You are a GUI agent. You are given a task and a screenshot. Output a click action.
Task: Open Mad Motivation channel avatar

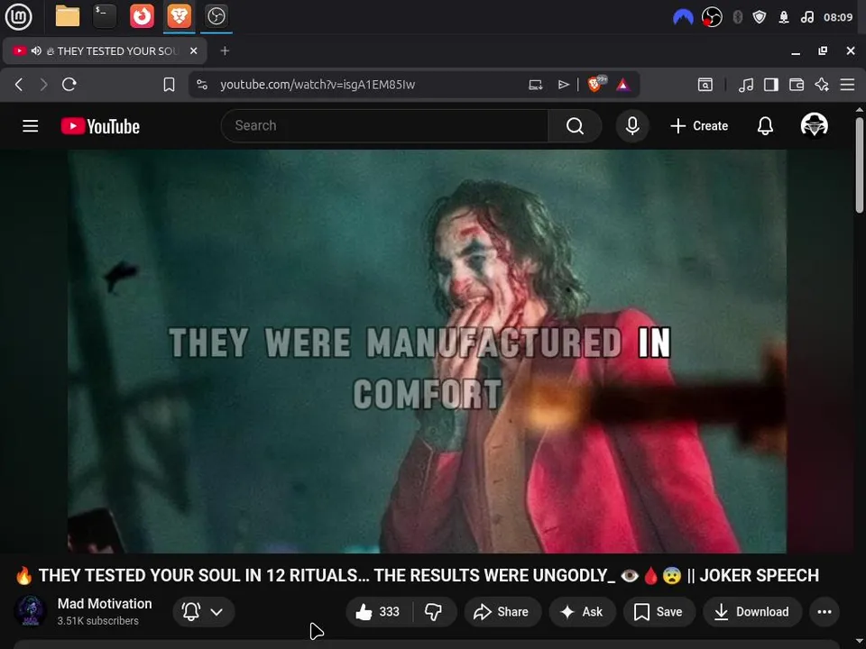pyautogui.click(x=31, y=611)
